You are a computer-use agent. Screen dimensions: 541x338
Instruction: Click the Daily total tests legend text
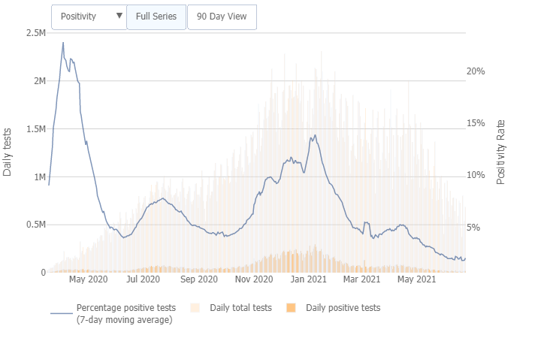click(x=240, y=308)
